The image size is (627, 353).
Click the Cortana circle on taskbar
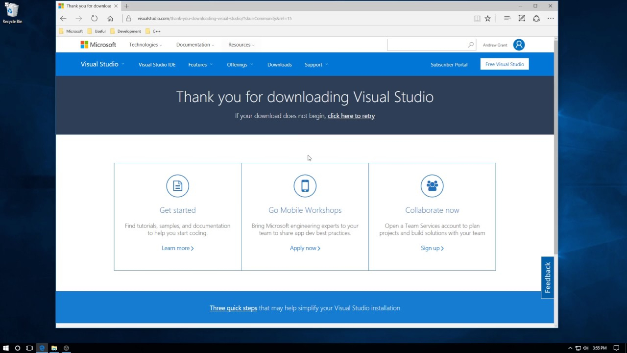click(x=18, y=348)
